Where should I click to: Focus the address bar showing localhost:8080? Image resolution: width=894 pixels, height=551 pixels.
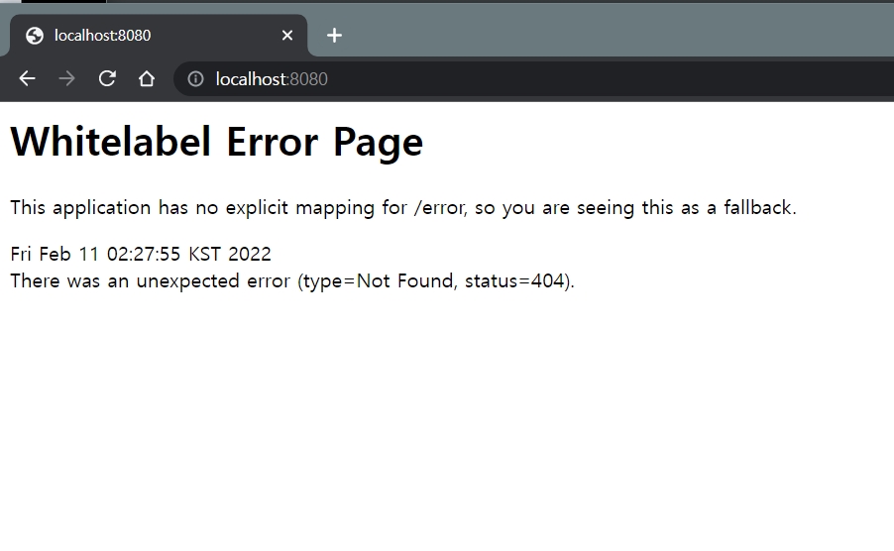click(x=533, y=78)
